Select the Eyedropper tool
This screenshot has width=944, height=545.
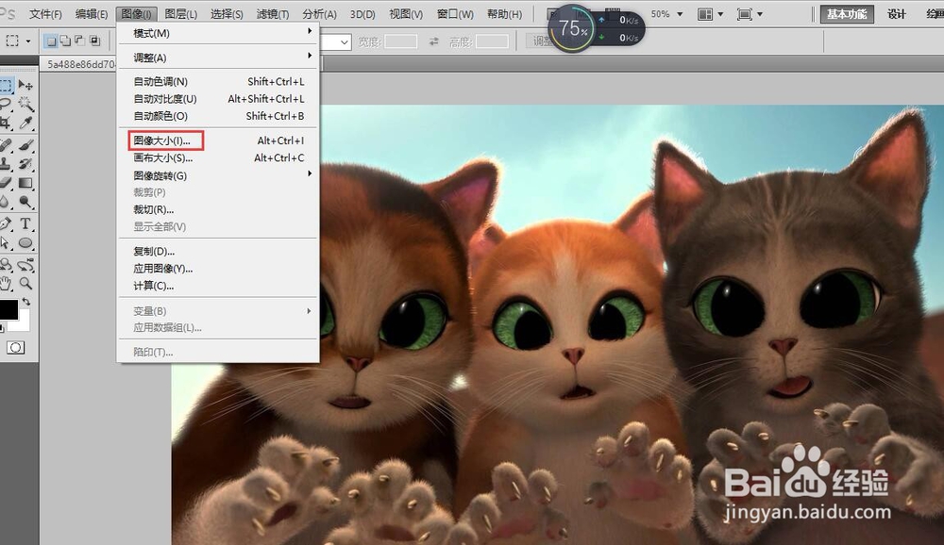tap(25, 123)
